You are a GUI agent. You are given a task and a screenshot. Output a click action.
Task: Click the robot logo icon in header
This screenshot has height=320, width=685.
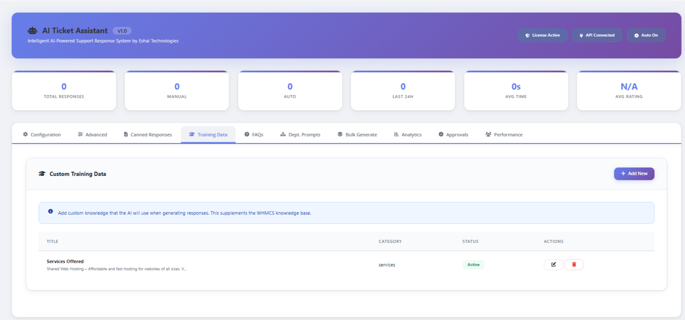coord(32,31)
